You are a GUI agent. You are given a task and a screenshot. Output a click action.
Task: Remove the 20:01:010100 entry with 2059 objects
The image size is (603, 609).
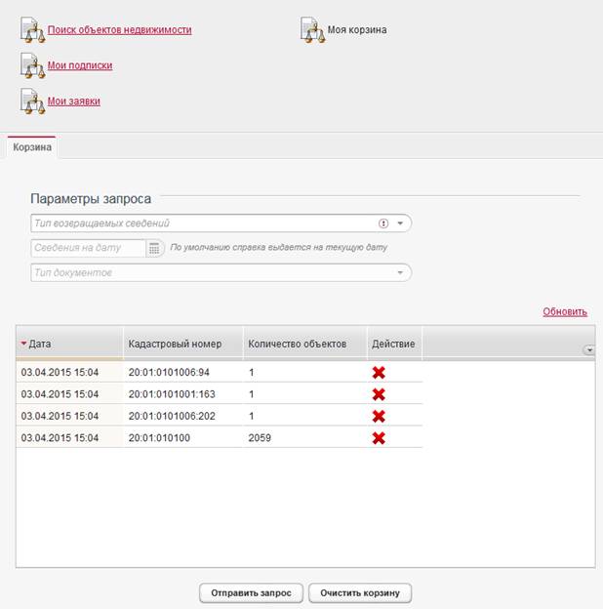click(379, 438)
